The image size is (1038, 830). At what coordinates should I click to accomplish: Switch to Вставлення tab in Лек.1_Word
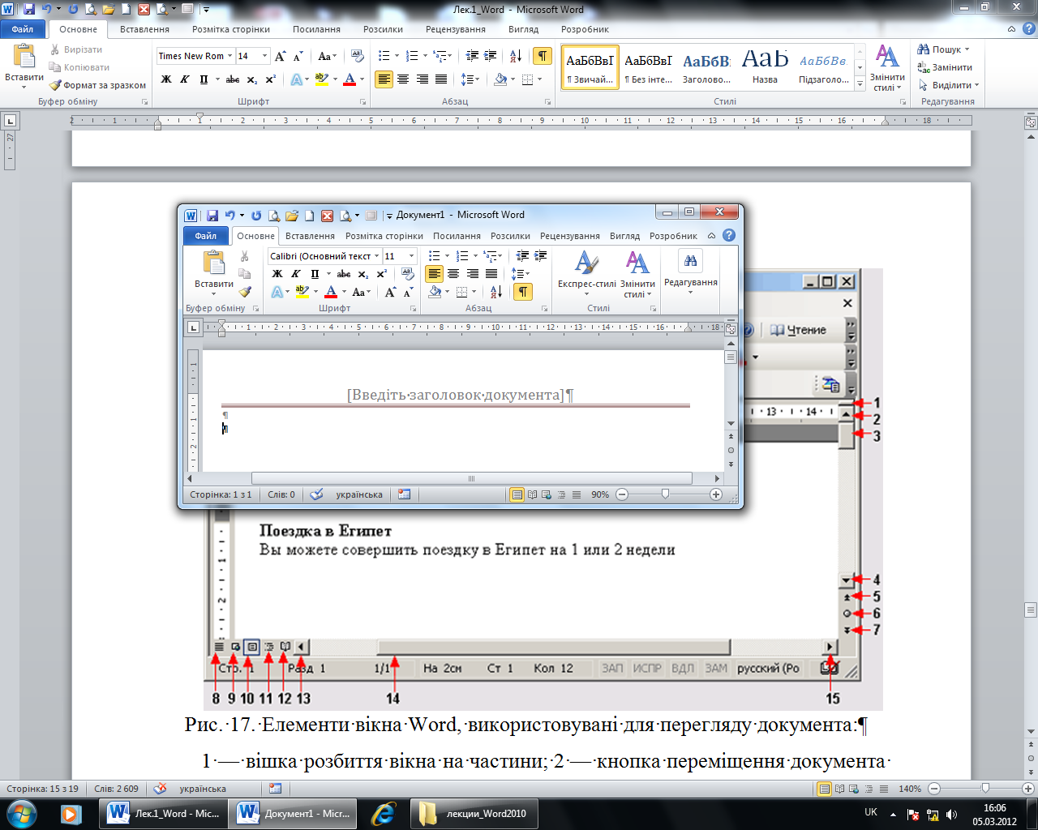(144, 29)
